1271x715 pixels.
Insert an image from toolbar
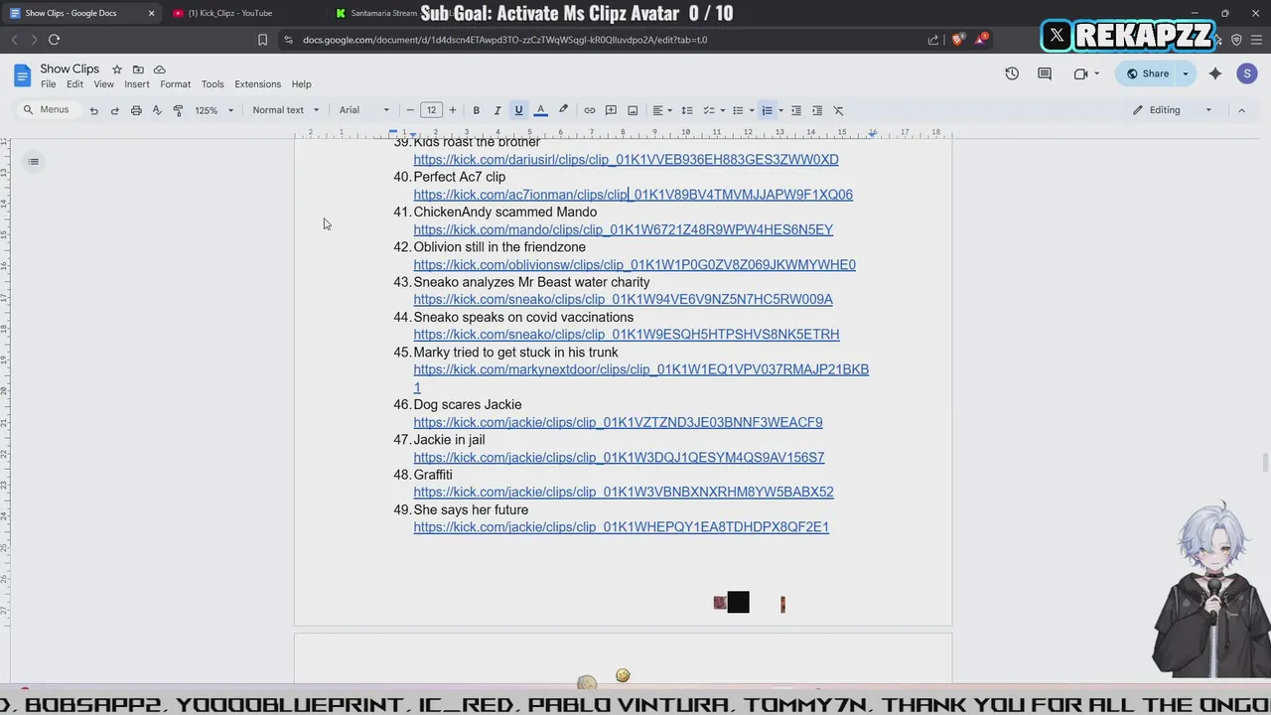(x=633, y=110)
